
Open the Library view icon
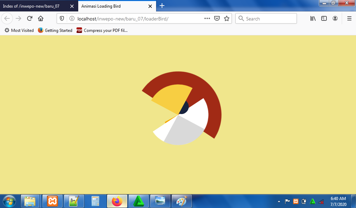tap(313, 19)
